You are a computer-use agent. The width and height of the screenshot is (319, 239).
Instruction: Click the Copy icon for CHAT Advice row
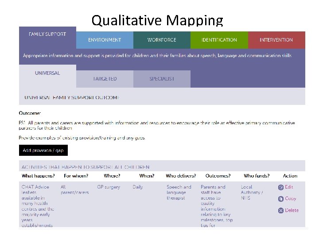(281, 199)
